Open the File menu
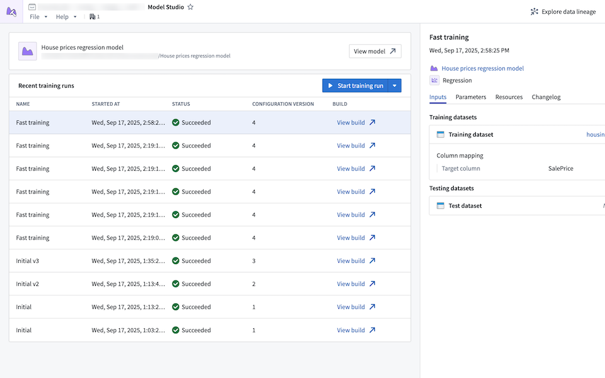Screen dimensions: 605x378 pos(35,16)
